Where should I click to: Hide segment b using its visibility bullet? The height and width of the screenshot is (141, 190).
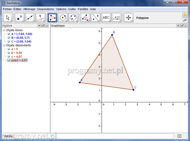(9, 53)
